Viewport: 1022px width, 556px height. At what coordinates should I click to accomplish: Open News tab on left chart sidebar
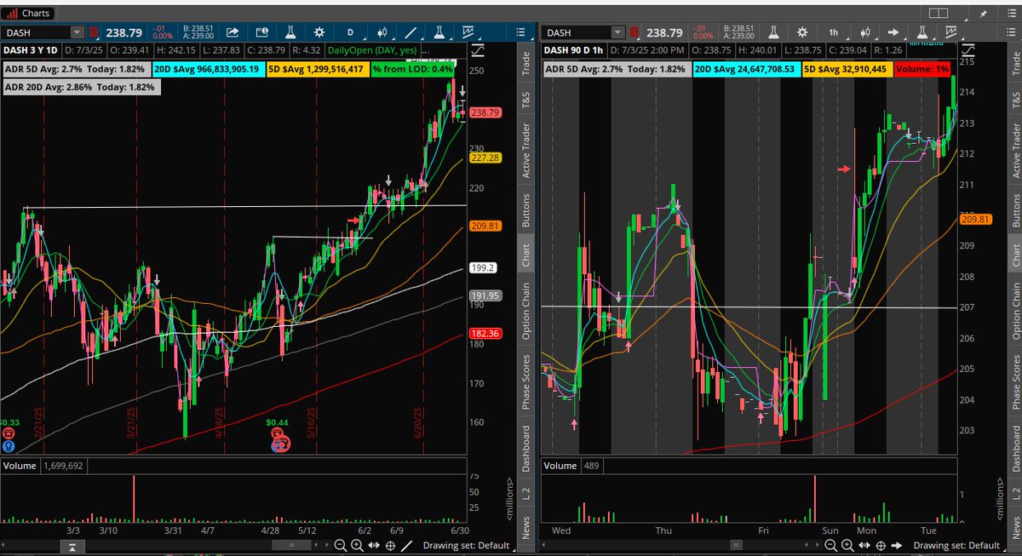pyautogui.click(x=525, y=530)
